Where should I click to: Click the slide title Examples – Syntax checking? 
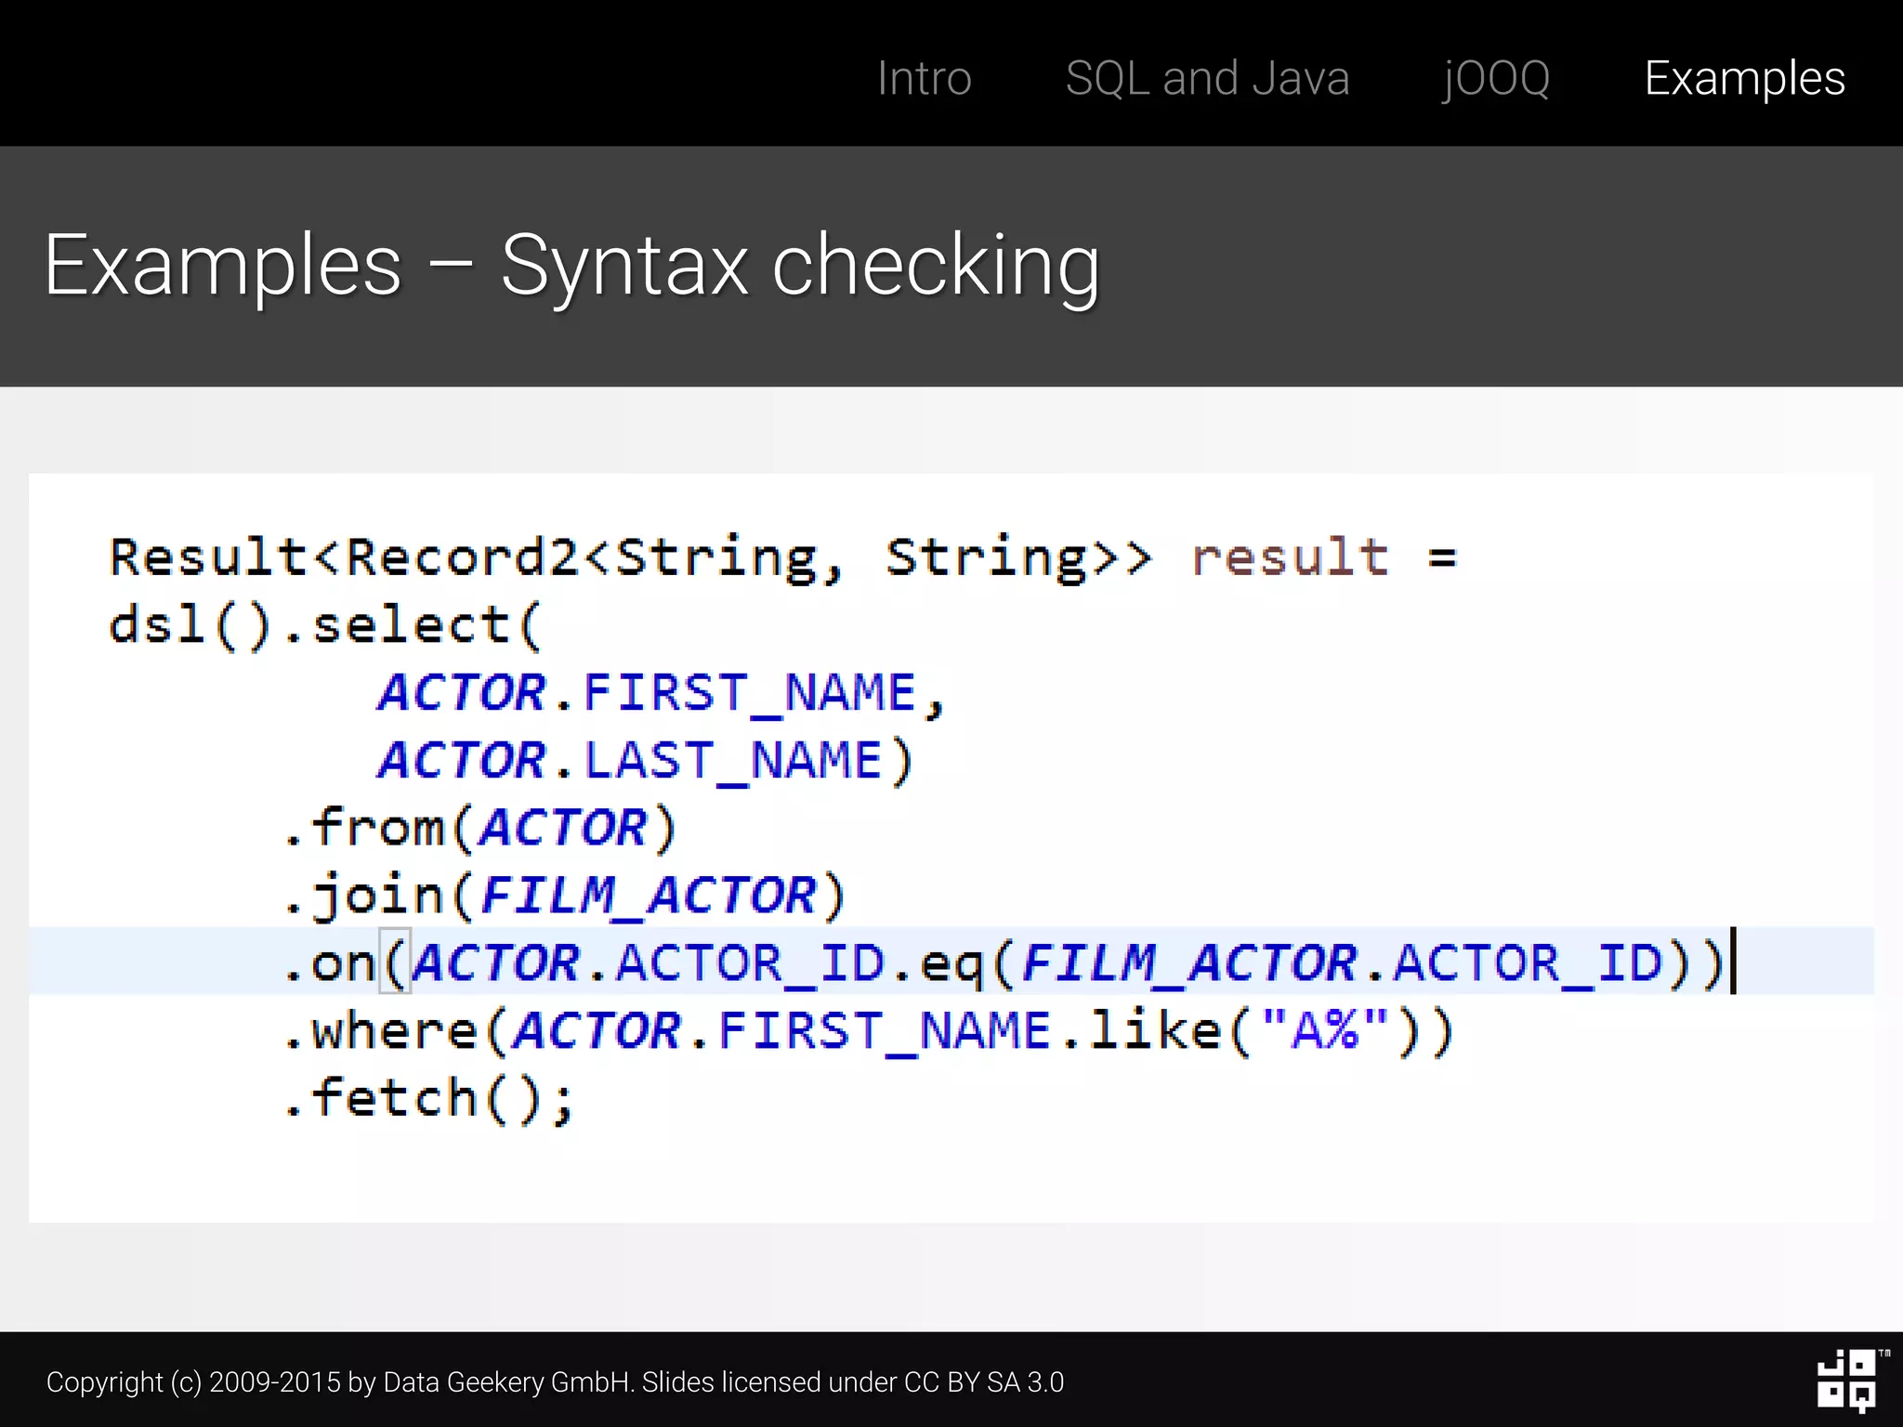(571, 266)
